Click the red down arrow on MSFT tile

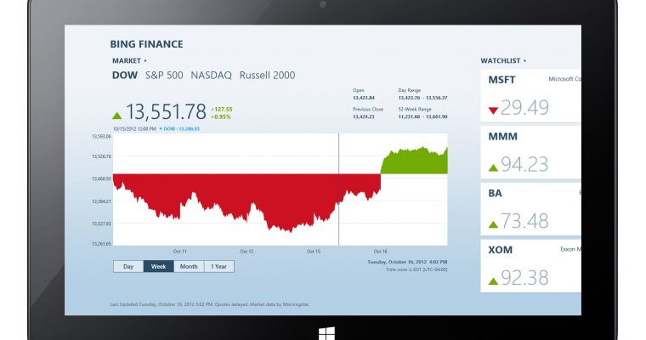[x=493, y=110]
